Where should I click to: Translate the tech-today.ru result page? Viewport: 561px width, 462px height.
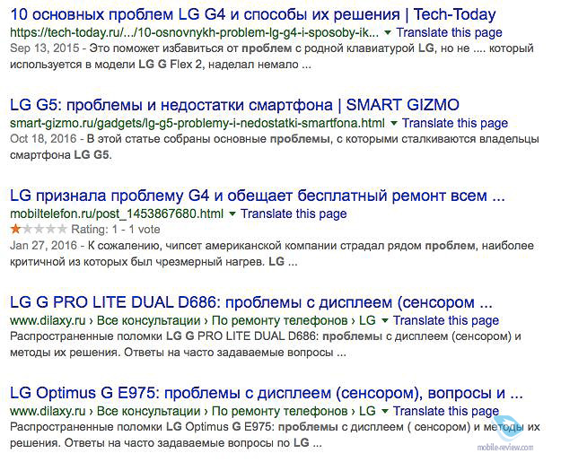coord(449,32)
